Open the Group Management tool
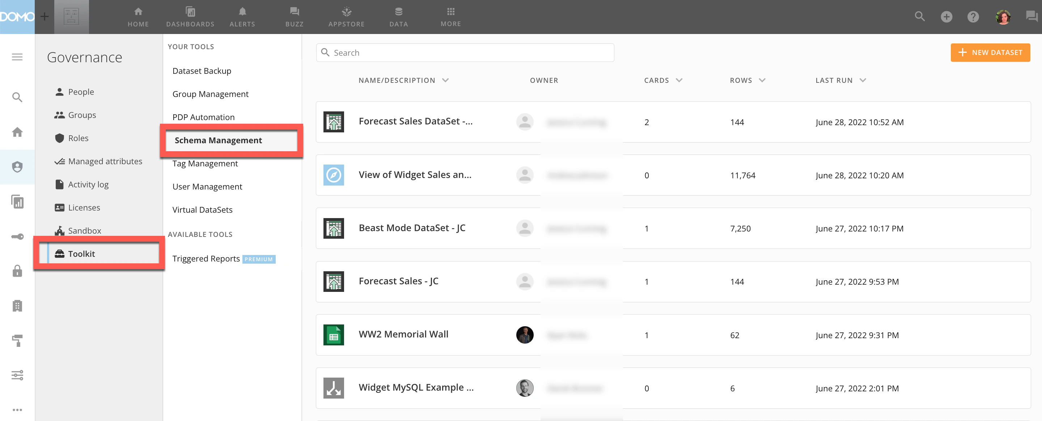The height and width of the screenshot is (421, 1042). pos(210,94)
